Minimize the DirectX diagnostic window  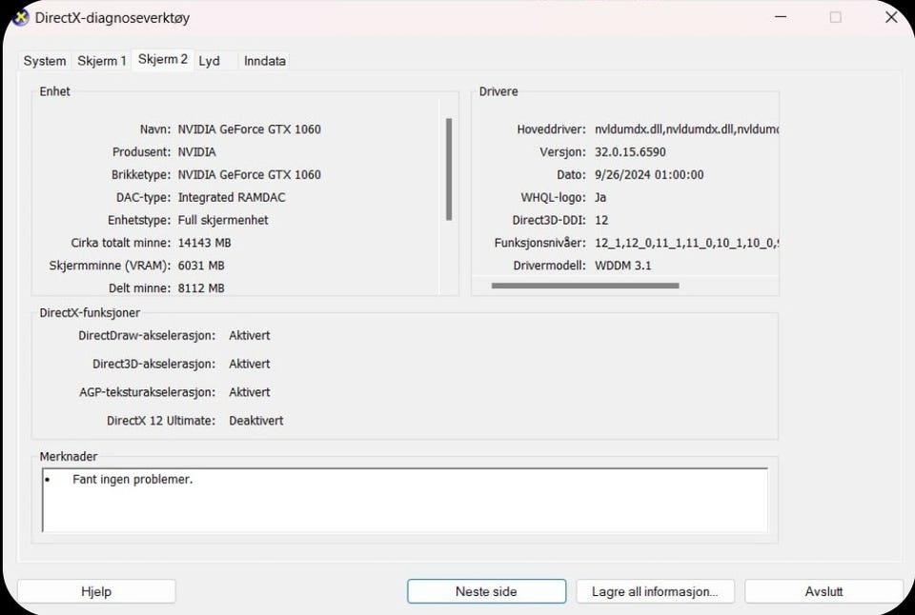(781, 17)
